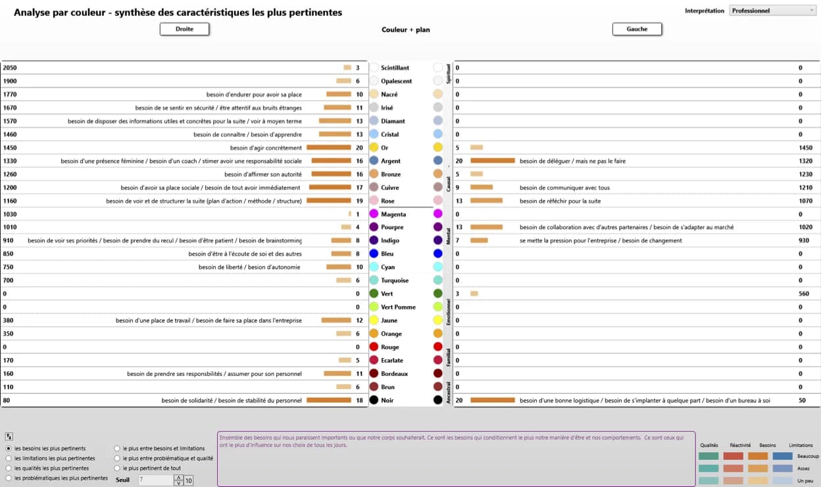Click into the Seuil value field
The image size is (821, 487).
[155, 480]
